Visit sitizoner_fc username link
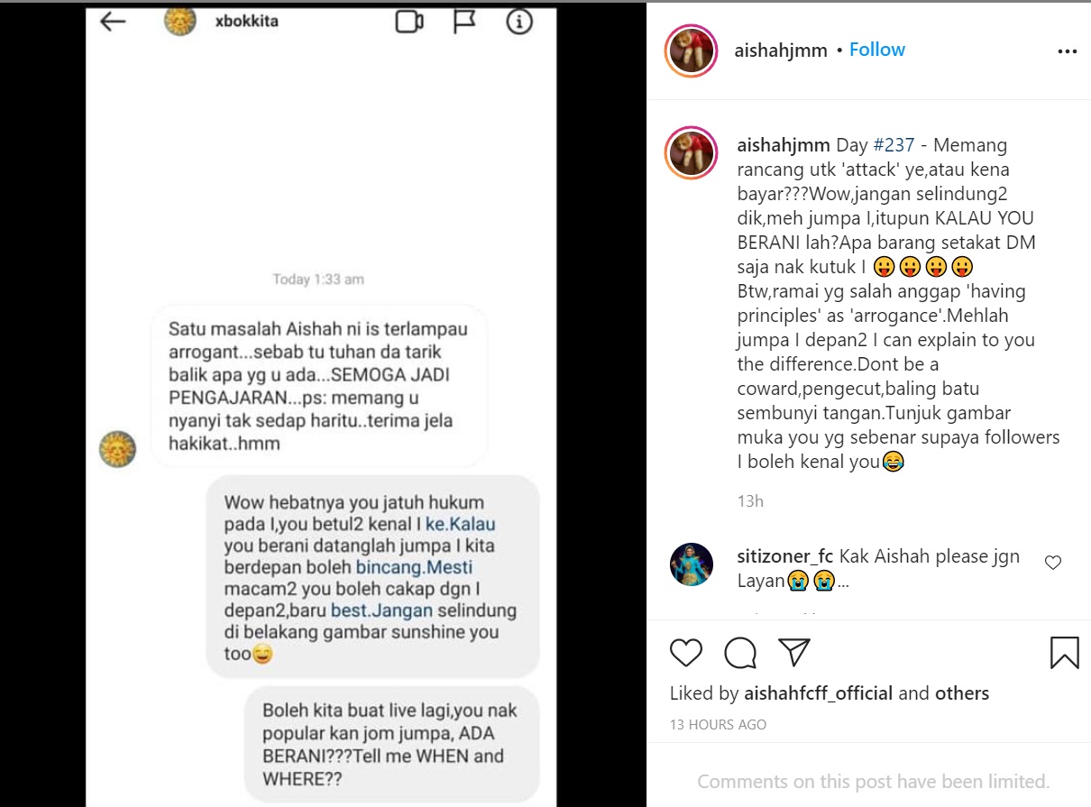 click(785, 556)
